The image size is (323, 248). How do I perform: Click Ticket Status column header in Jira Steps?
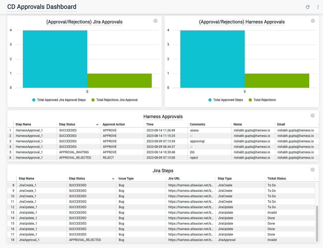click(x=276, y=179)
